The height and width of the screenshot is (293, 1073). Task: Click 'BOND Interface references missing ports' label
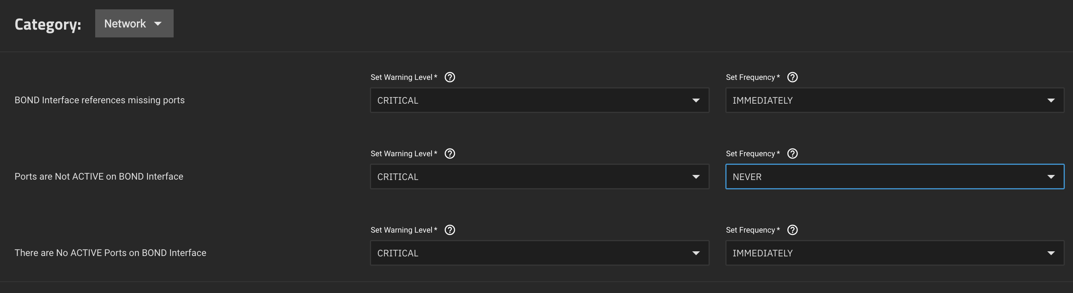click(99, 100)
